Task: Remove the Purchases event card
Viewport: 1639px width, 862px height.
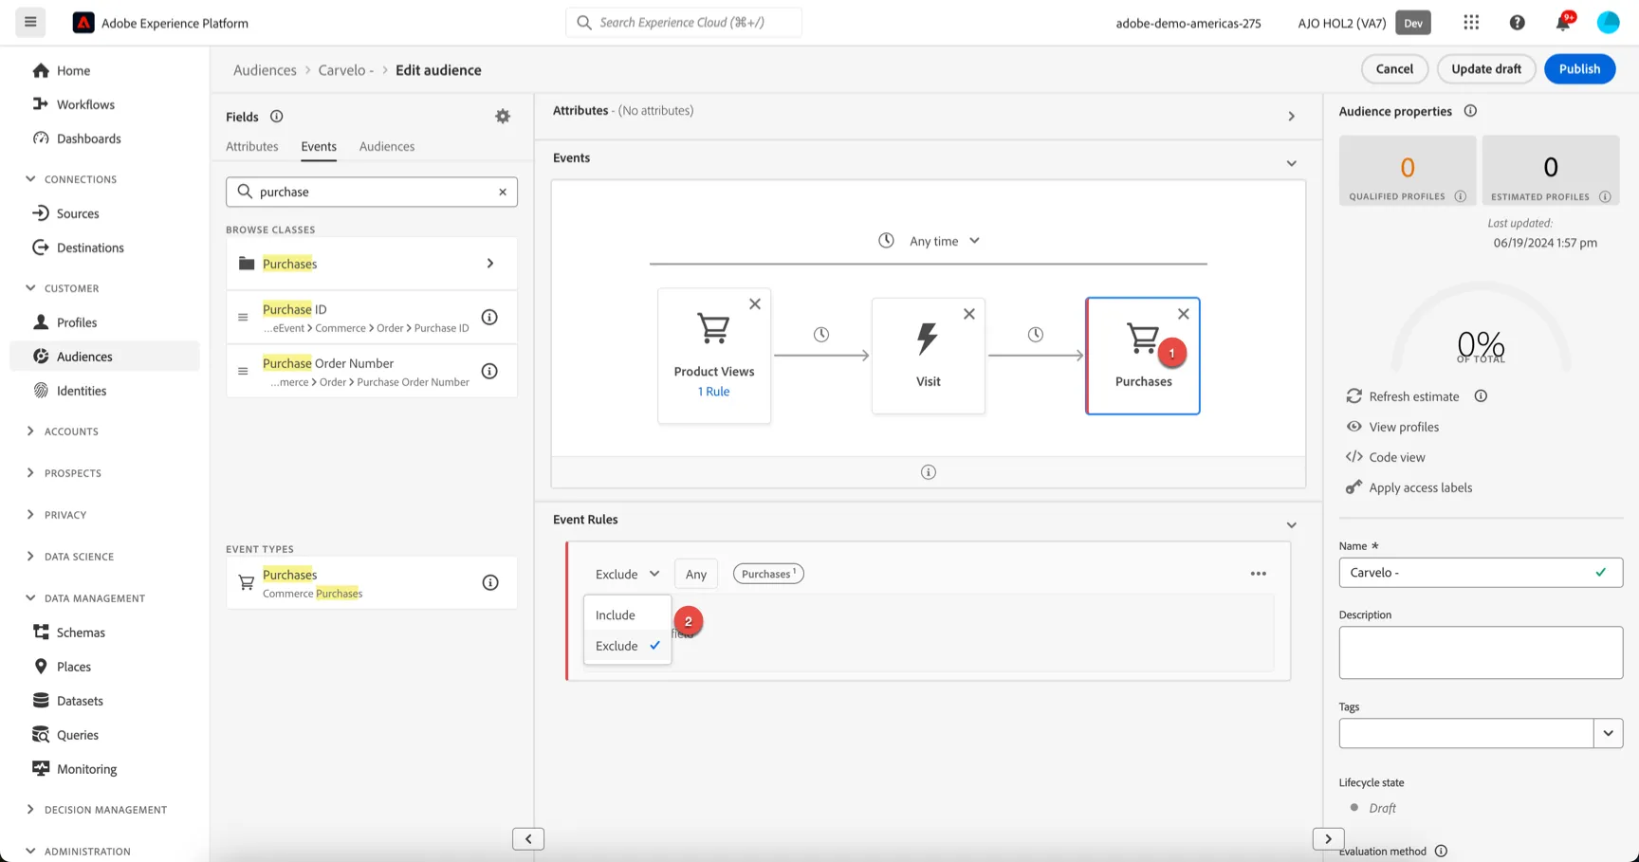Action: (x=1184, y=314)
